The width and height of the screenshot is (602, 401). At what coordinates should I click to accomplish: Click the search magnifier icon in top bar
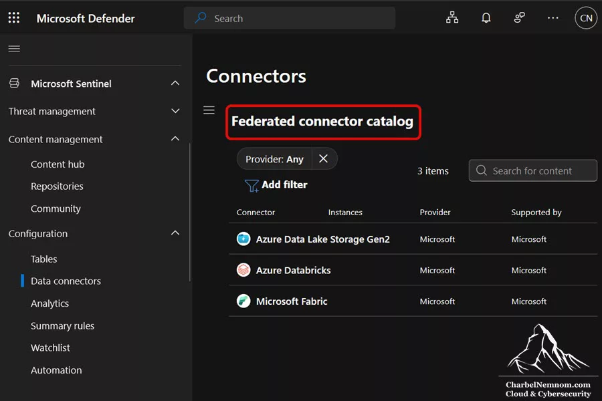point(201,18)
